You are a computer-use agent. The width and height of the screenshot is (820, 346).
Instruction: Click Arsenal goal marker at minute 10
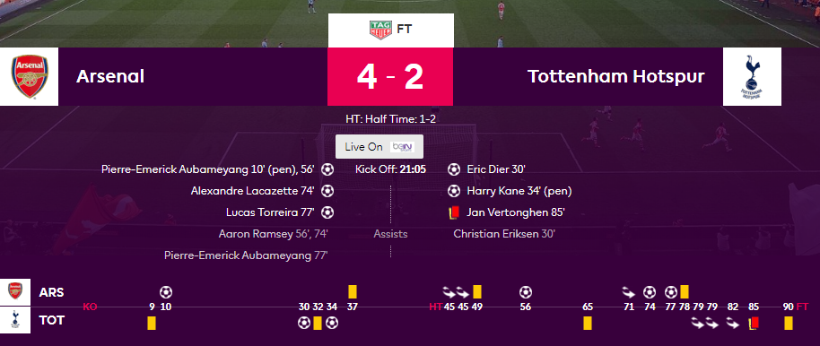tap(166, 291)
